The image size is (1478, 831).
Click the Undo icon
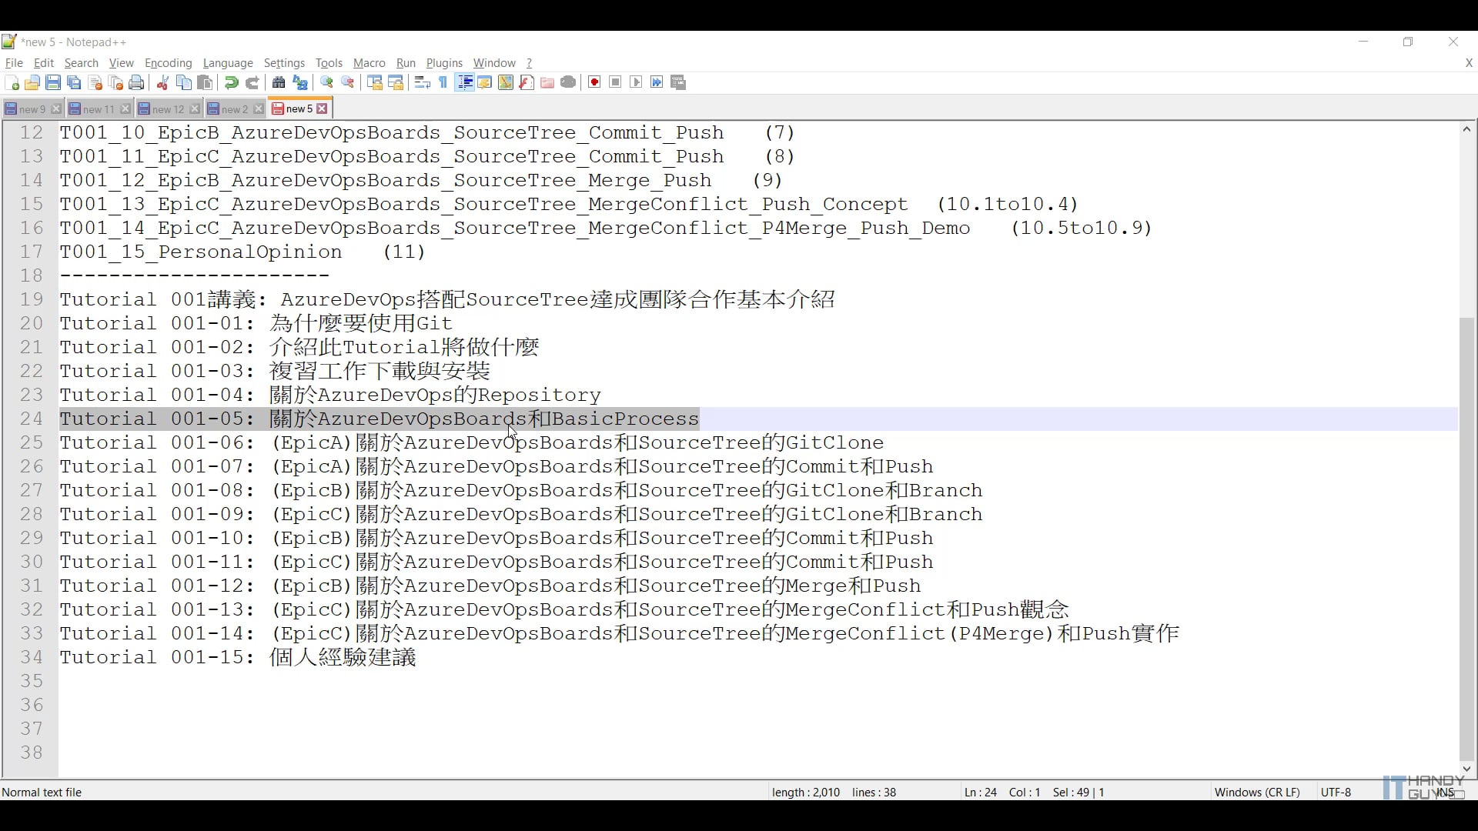click(x=230, y=82)
